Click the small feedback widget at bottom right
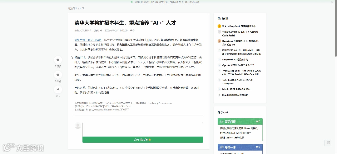The width and height of the screenshot is (337, 154). tap(328, 143)
